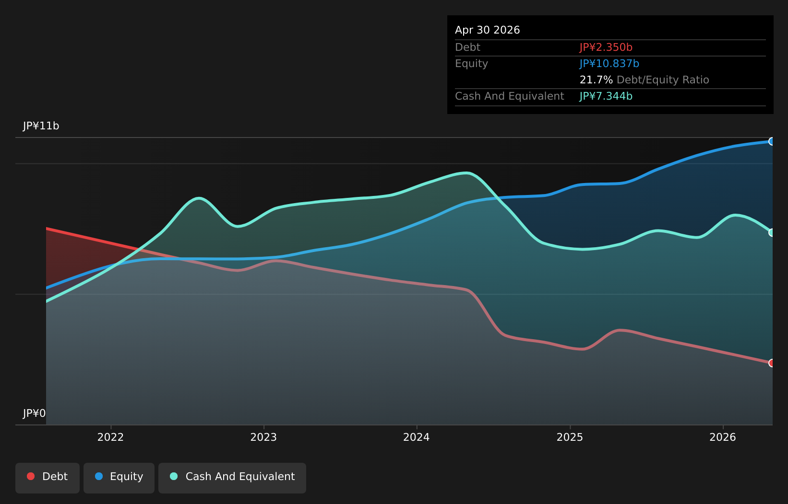The width and height of the screenshot is (788, 504).
Task: Click the 2023 x-axis label
Action: click(263, 437)
